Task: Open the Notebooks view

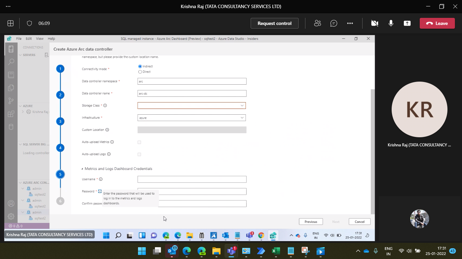Action: (x=11, y=75)
